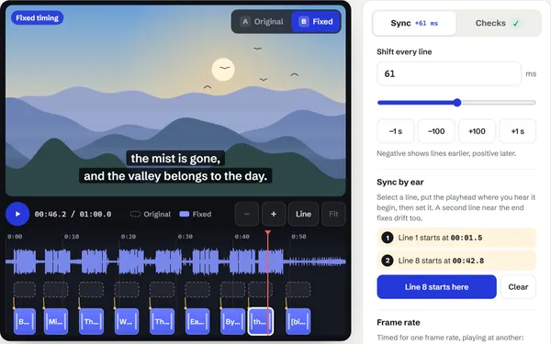Select the 'Mi...' subtitle block on timeline
The width and height of the screenshot is (551, 344).
[x=56, y=321]
